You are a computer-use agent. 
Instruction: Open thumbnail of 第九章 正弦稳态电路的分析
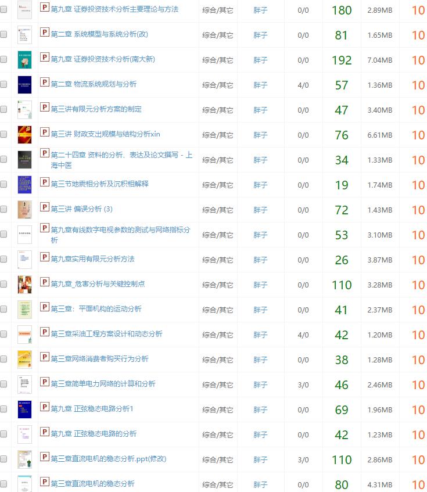[24, 434]
